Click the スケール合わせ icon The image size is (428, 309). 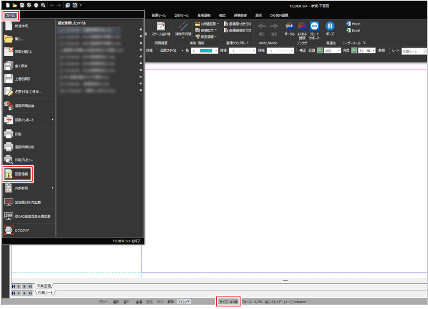pos(160,27)
